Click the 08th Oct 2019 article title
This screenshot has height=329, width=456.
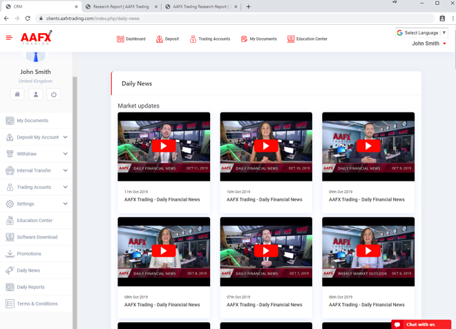coord(162,305)
